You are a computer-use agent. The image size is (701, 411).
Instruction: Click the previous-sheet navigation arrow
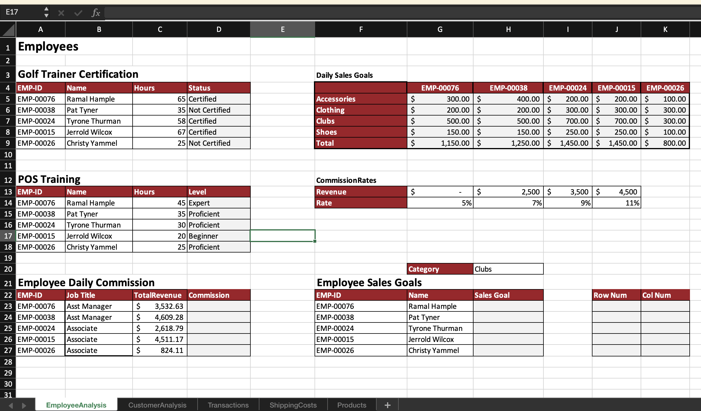[10, 405]
